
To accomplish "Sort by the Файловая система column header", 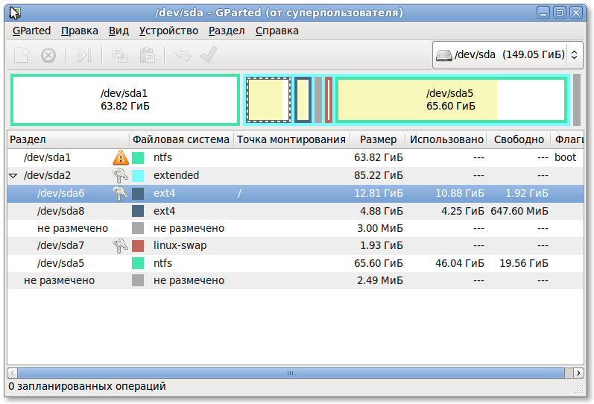I will point(181,139).
